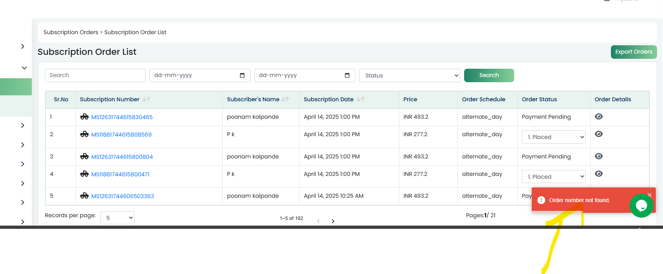Expand sidebar chevron beside Records per page
This screenshot has width=663, height=274.
(23, 222)
